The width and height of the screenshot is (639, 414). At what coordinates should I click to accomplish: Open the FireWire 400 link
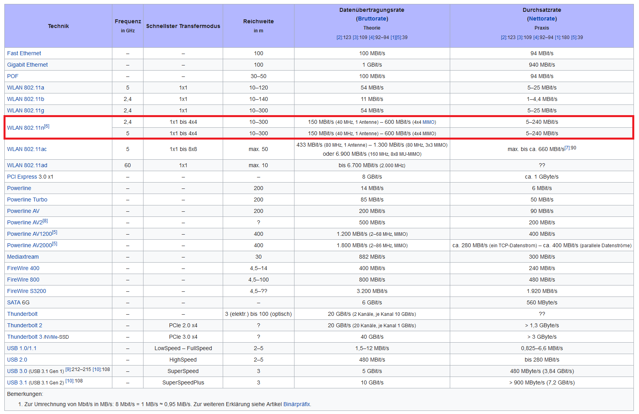click(23, 268)
